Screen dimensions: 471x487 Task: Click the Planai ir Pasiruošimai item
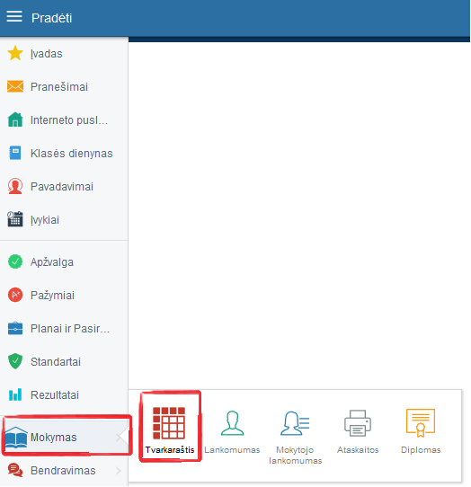(x=64, y=328)
